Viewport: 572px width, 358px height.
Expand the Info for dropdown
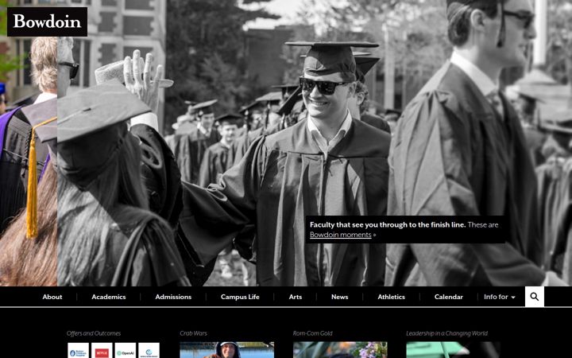[500, 297]
